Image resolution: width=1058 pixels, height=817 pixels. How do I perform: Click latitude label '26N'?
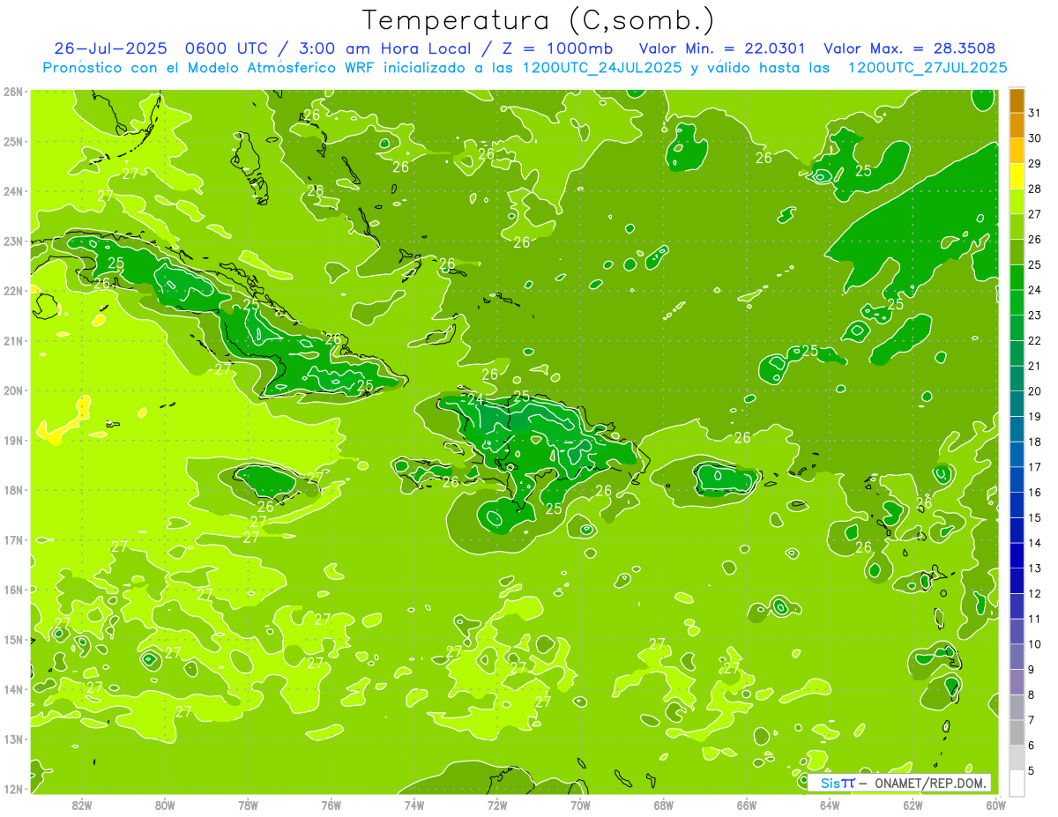click(12, 92)
